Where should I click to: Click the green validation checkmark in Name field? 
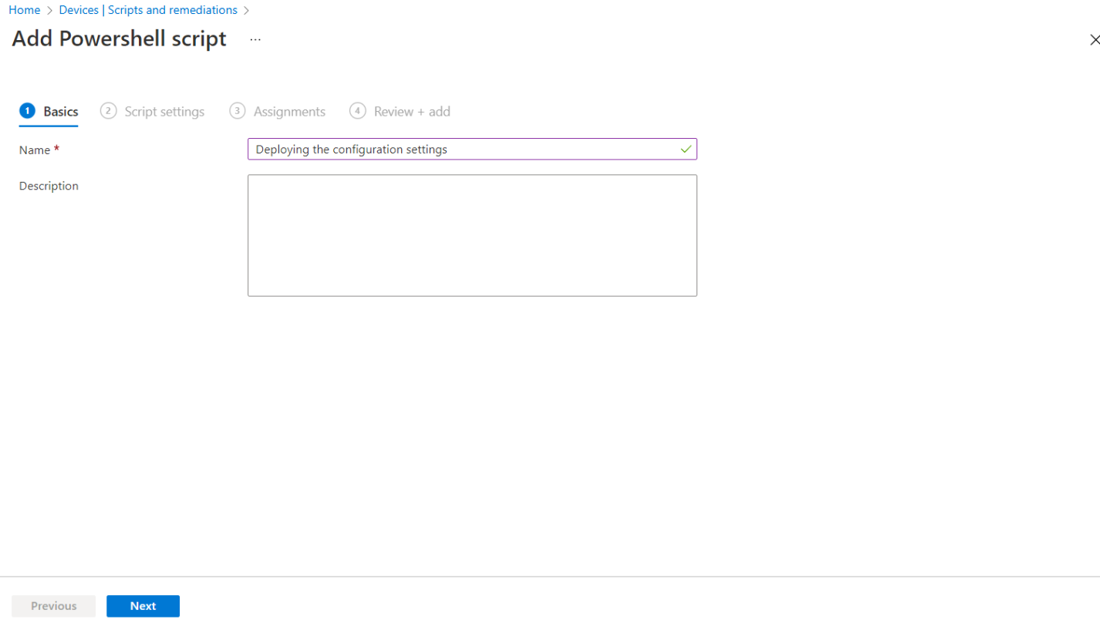(x=686, y=150)
